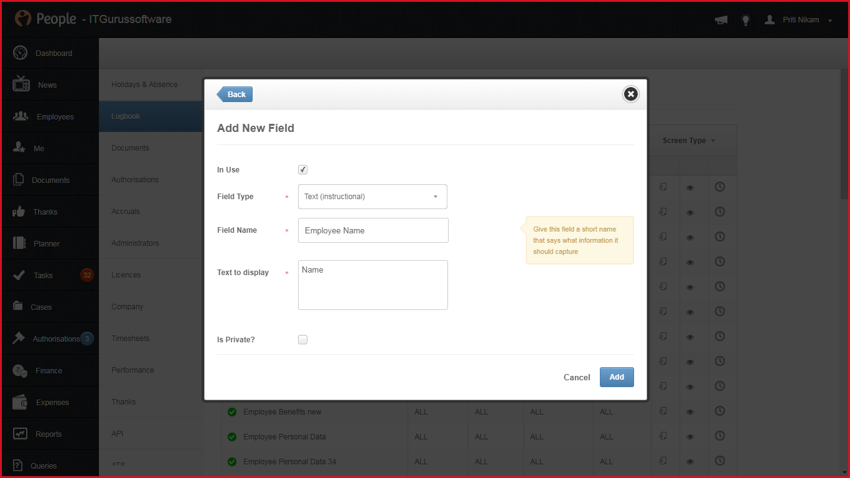The width and height of the screenshot is (850, 478).
Task: Open the Reports chart icon
Action: tap(20, 434)
